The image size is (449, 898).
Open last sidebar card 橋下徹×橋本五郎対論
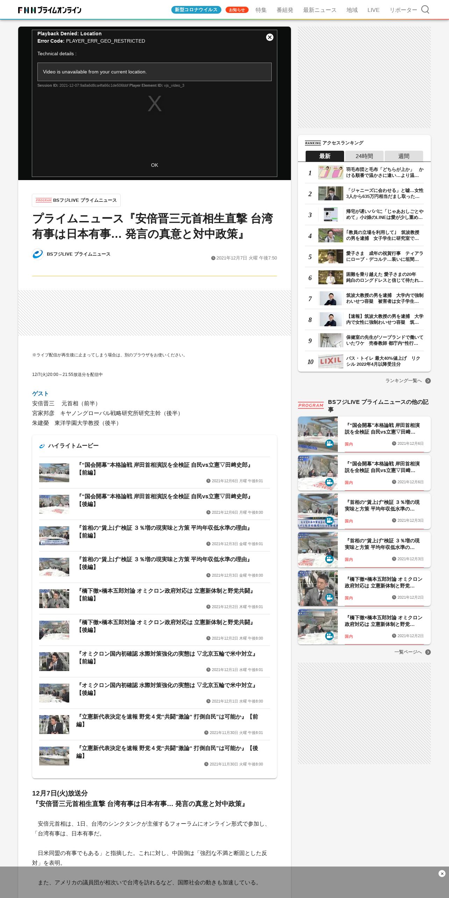point(364,627)
